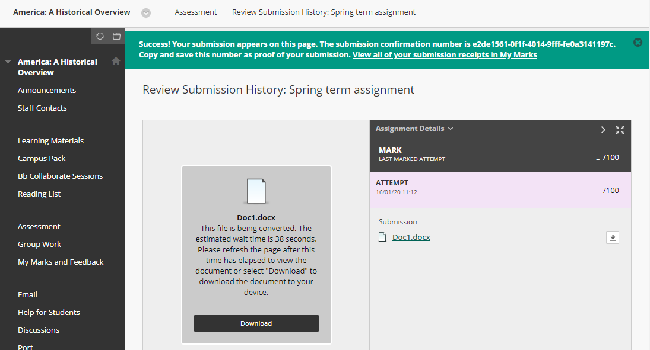This screenshot has width=650, height=350.
Task: Open Staff Contacts page
Action: 42,108
